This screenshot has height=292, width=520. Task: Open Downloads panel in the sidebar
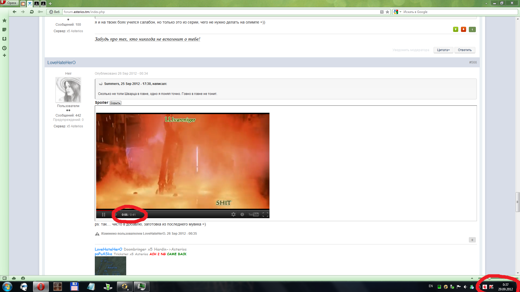(4, 39)
